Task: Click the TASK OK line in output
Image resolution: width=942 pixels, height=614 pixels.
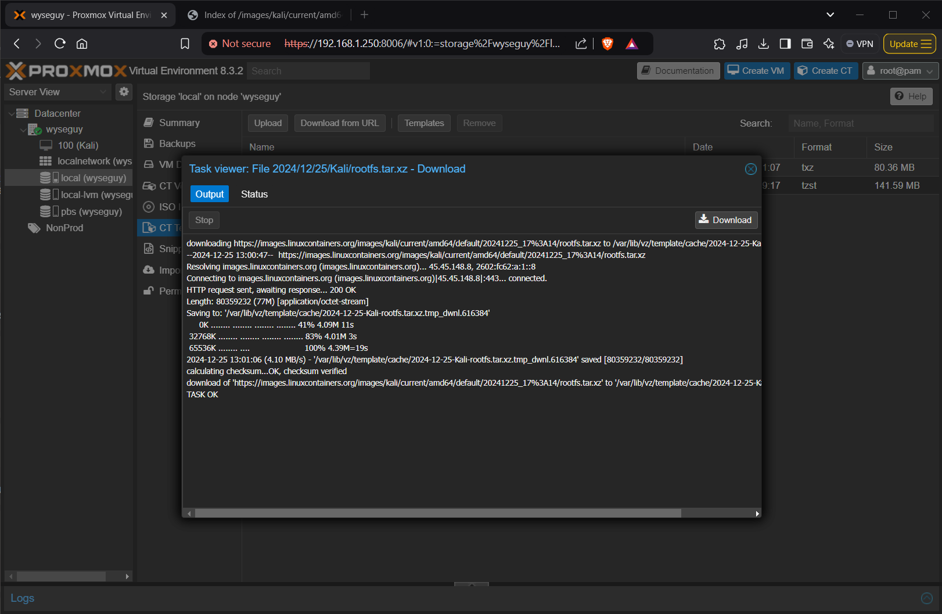Action: point(202,394)
